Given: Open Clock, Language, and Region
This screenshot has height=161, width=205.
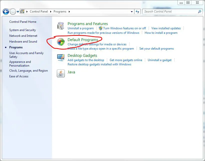Looking at the screenshot, I should tap(29, 71).
